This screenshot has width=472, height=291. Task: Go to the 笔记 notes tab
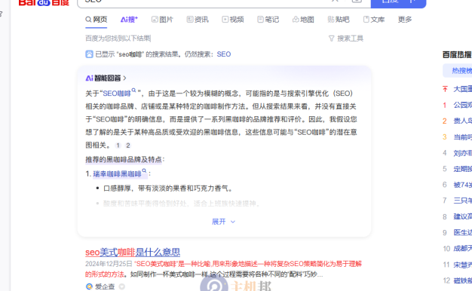tap(268, 20)
